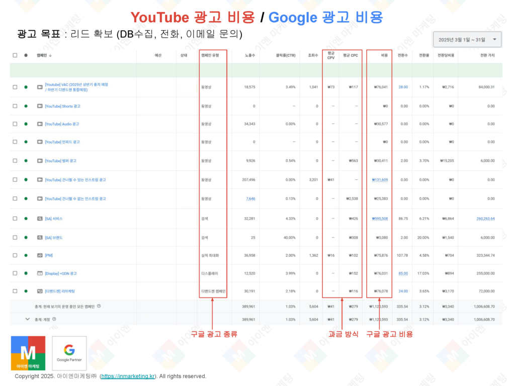Open [SA] 브랜드 campaign link
Viewport: 515px width, 386px height.
point(53,238)
